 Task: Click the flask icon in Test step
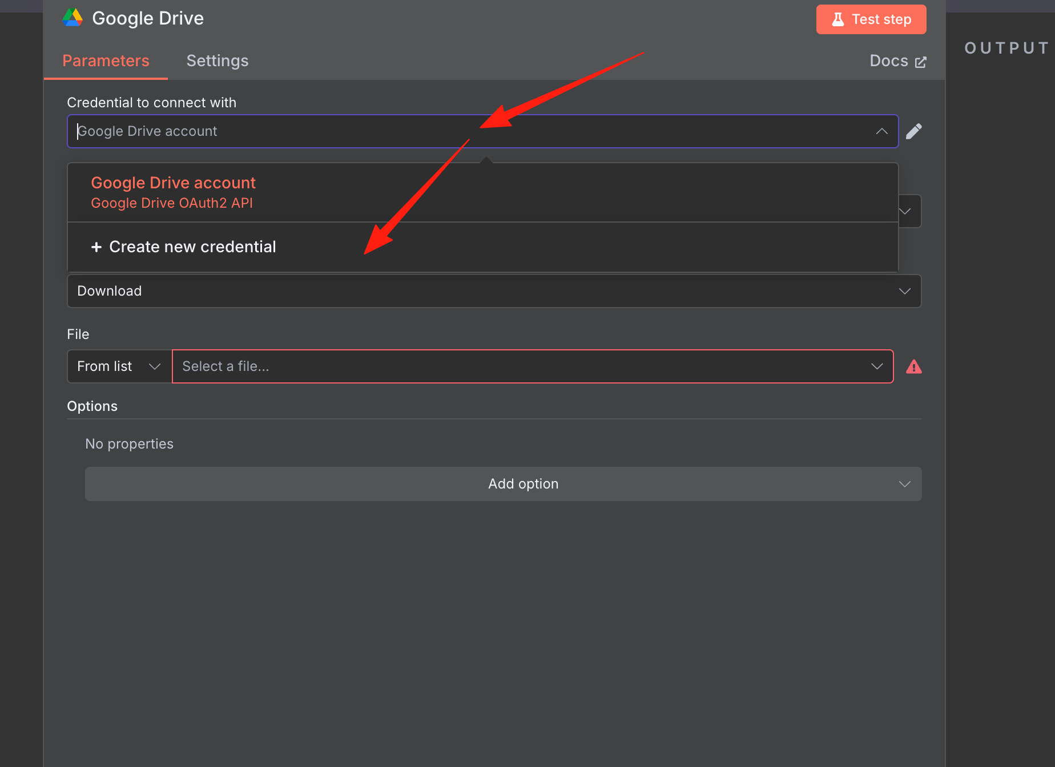837,19
